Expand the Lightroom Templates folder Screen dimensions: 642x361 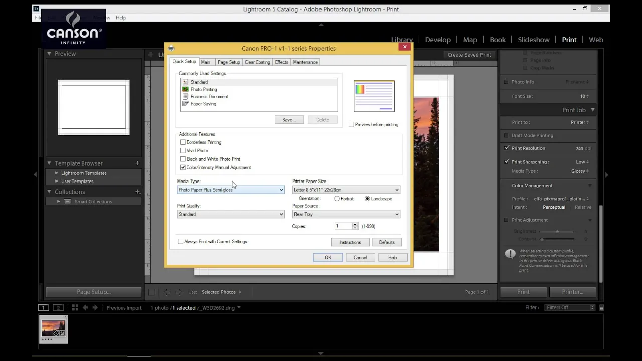pyautogui.click(x=57, y=173)
